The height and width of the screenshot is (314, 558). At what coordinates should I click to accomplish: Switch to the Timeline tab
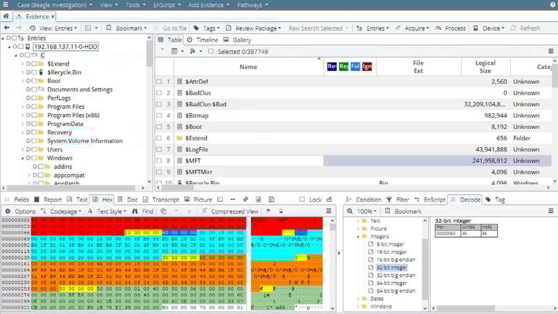click(202, 39)
